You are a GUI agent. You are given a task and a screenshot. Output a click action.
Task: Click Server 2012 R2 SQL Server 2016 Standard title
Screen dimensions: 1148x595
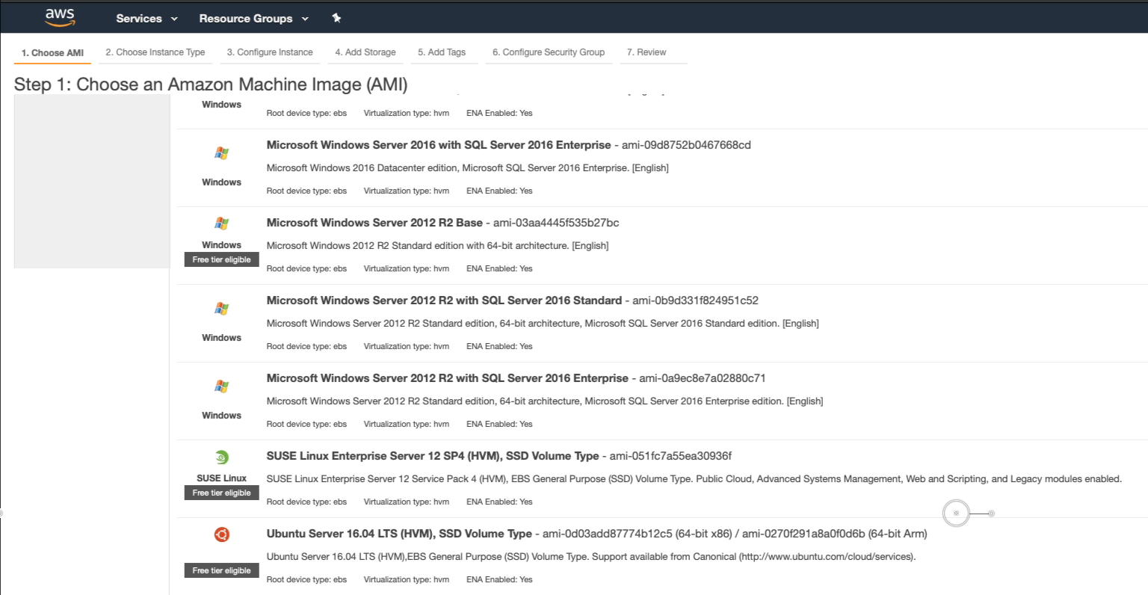click(x=444, y=300)
